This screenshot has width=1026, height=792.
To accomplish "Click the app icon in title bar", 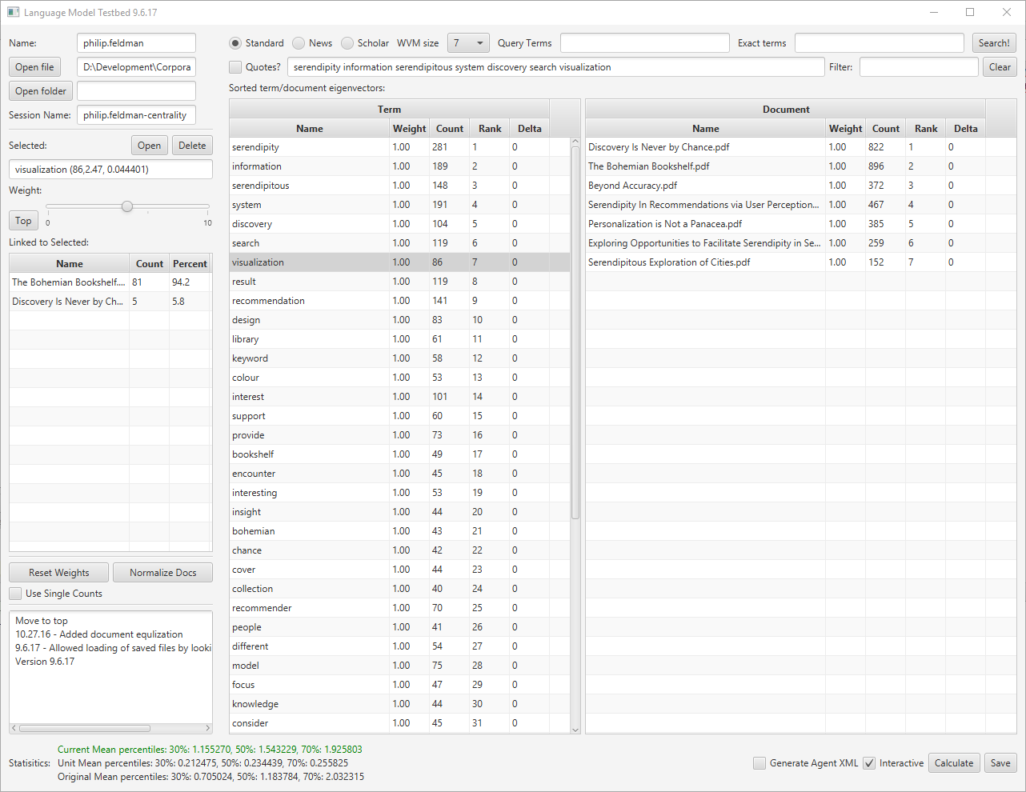I will (13, 13).
